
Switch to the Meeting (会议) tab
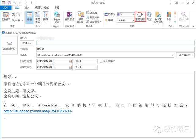tap(17, 8)
